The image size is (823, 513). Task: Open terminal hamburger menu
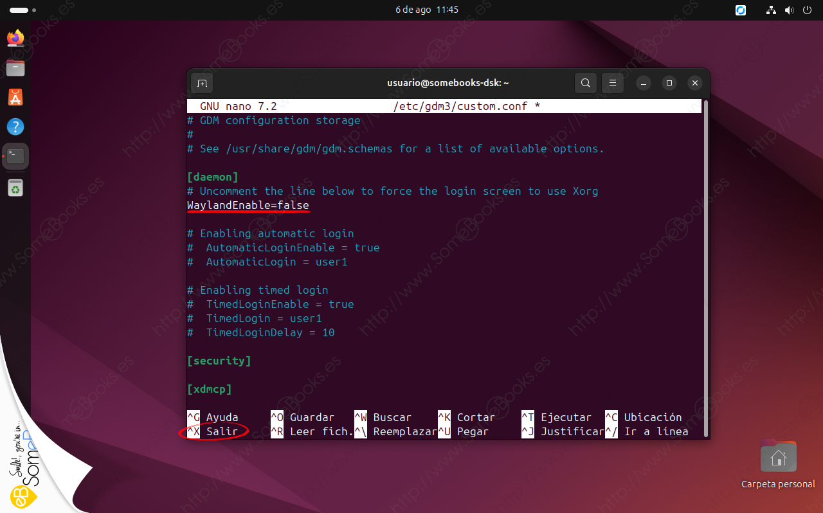[613, 83]
